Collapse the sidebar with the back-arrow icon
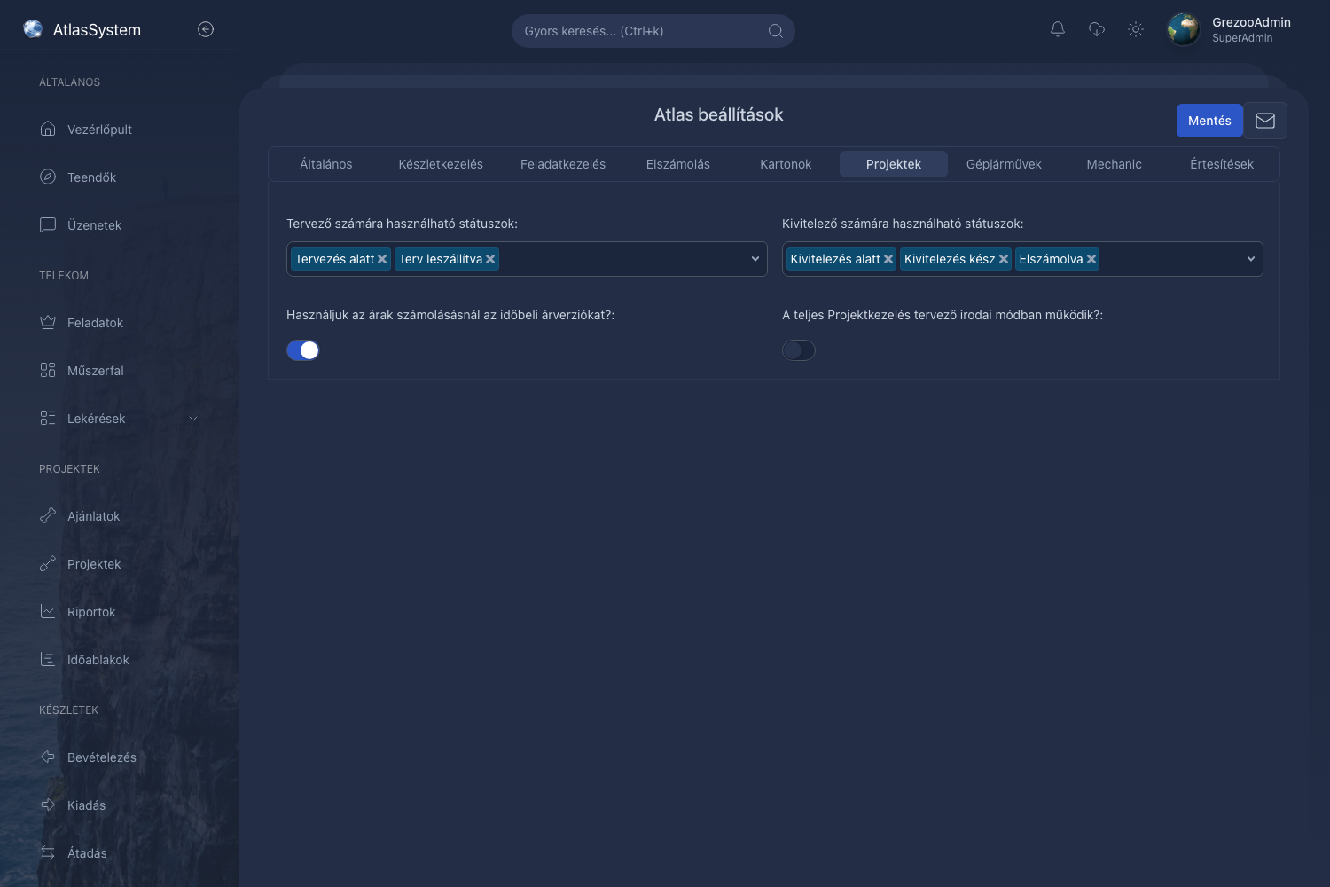Screen dimensions: 1330x887 [206, 29]
